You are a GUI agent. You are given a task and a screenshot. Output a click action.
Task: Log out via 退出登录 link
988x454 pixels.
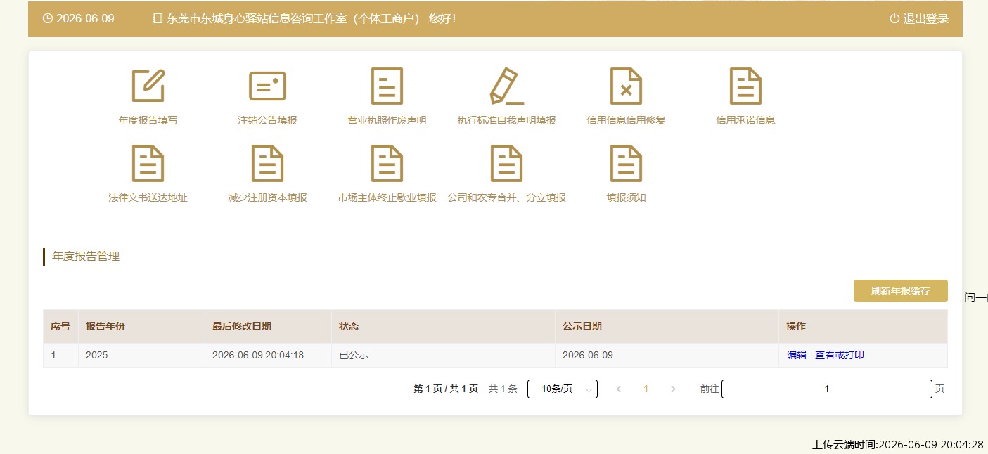[926, 19]
